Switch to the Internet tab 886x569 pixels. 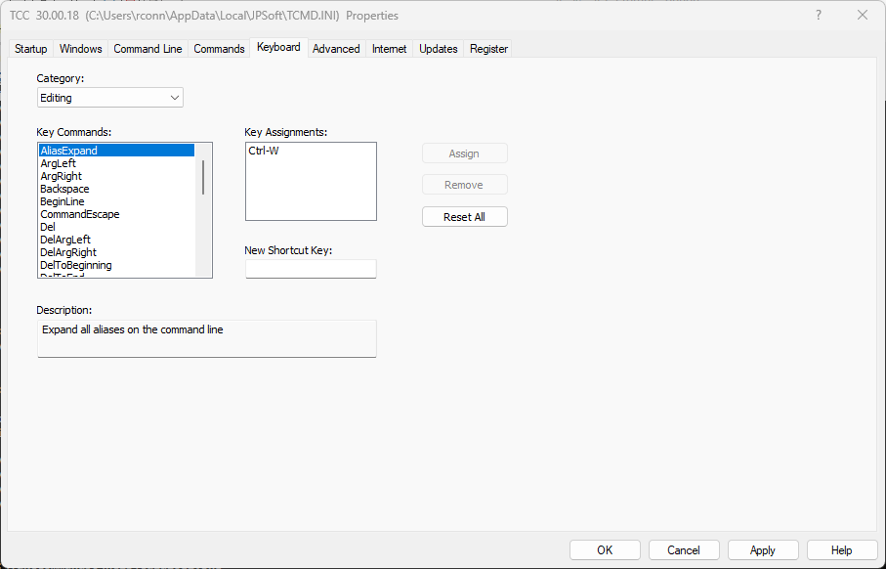[390, 49]
